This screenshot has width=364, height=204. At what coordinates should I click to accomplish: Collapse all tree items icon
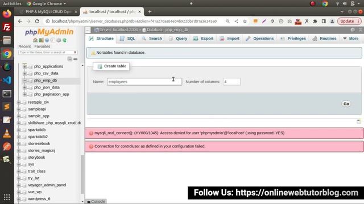[x=69, y=59]
